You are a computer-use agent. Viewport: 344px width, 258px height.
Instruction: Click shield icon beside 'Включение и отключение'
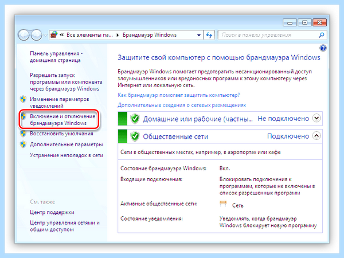[x=23, y=116]
